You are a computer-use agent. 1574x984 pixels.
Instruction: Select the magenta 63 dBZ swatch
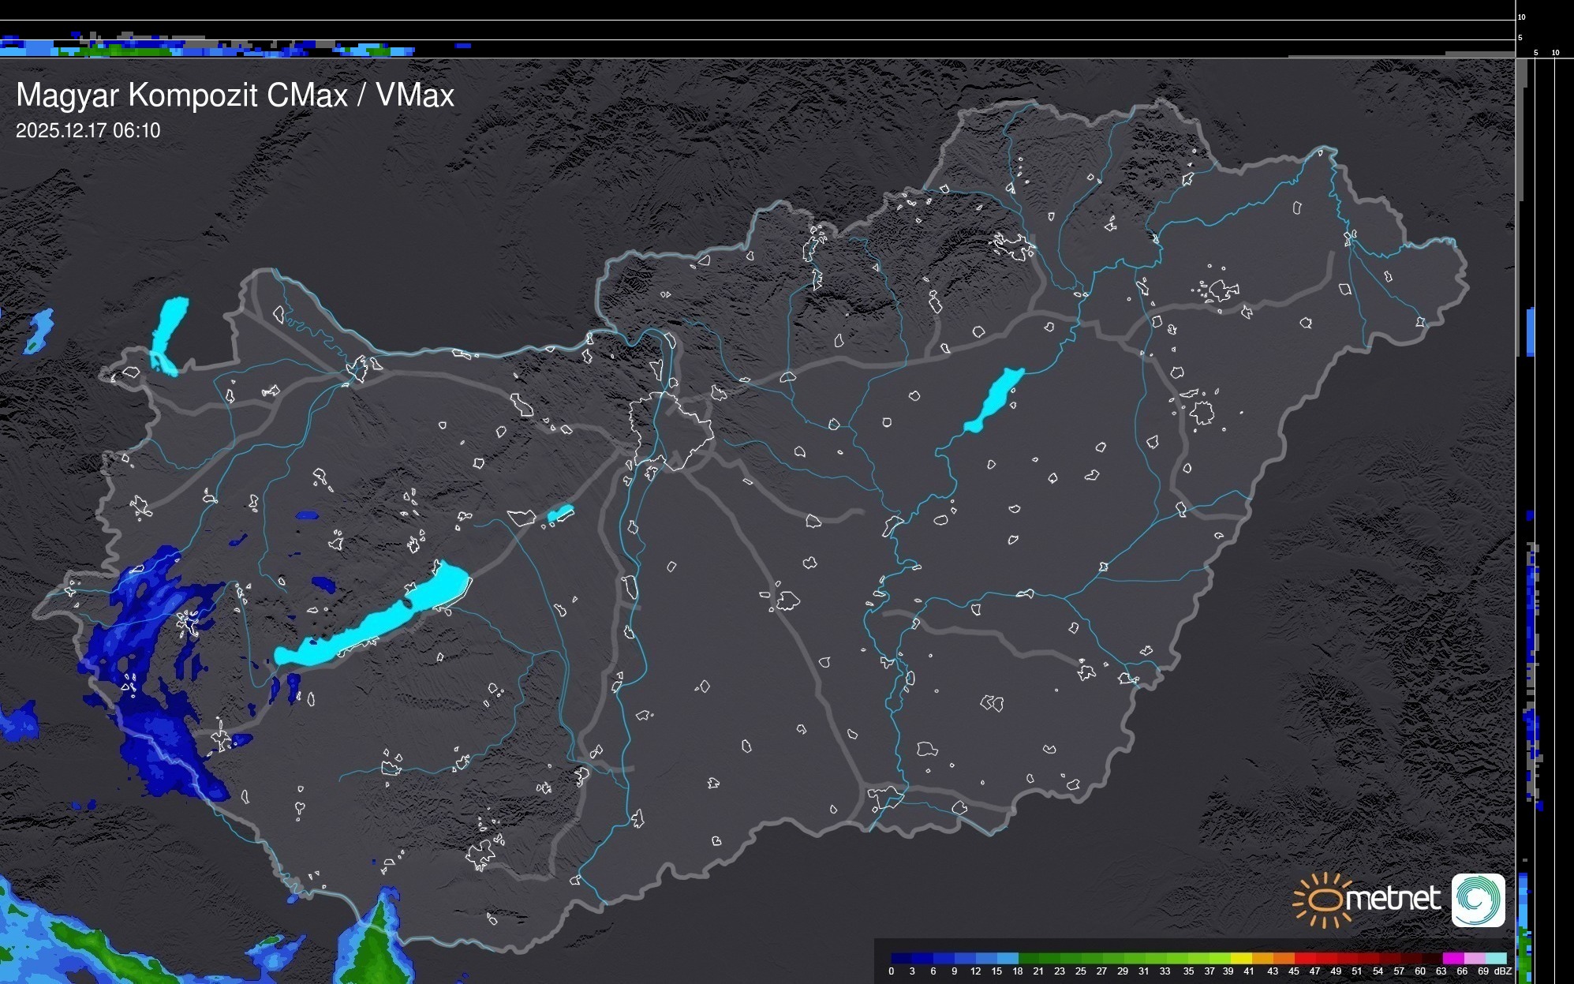1452,958
